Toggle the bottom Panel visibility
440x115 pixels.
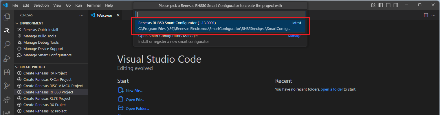388,5
